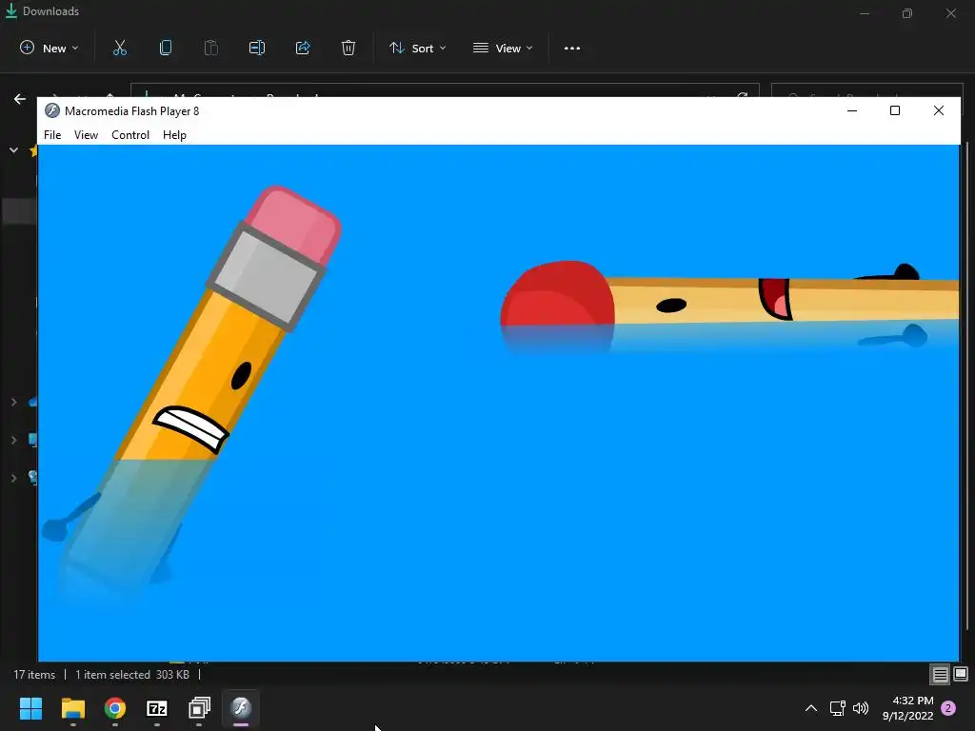Image resolution: width=975 pixels, height=731 pixels.
Task: Click the Delete trash icon in Explorer
Action: (x=348, y=48)
